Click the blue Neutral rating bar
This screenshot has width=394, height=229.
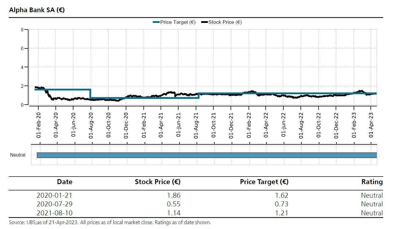[207, 155]
